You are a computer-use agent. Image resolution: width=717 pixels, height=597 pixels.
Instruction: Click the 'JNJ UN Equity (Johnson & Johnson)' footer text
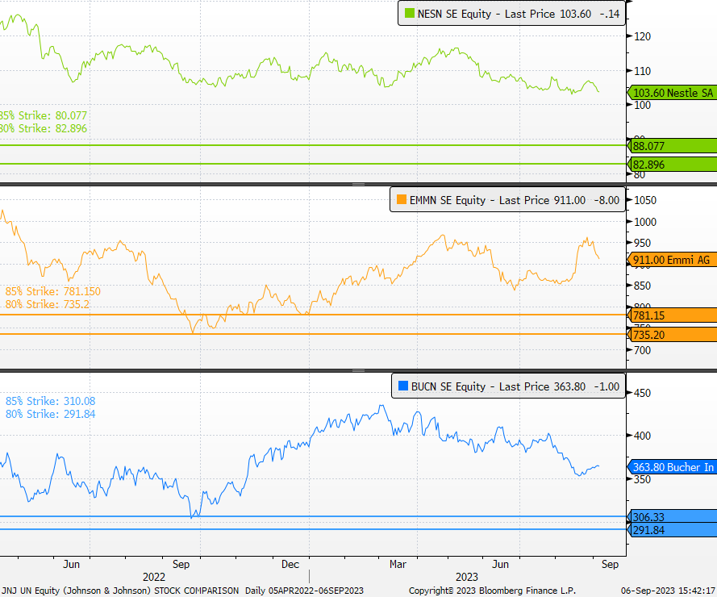point(77,591)
